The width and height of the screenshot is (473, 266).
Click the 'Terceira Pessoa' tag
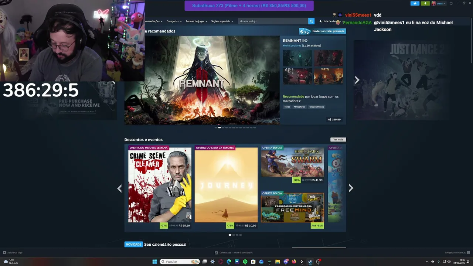(x=317, y=107)
